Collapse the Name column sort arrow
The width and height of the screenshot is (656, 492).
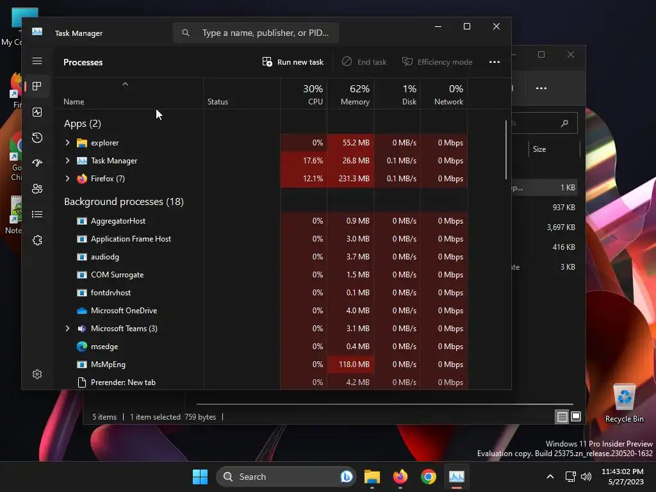pos(125,84)
